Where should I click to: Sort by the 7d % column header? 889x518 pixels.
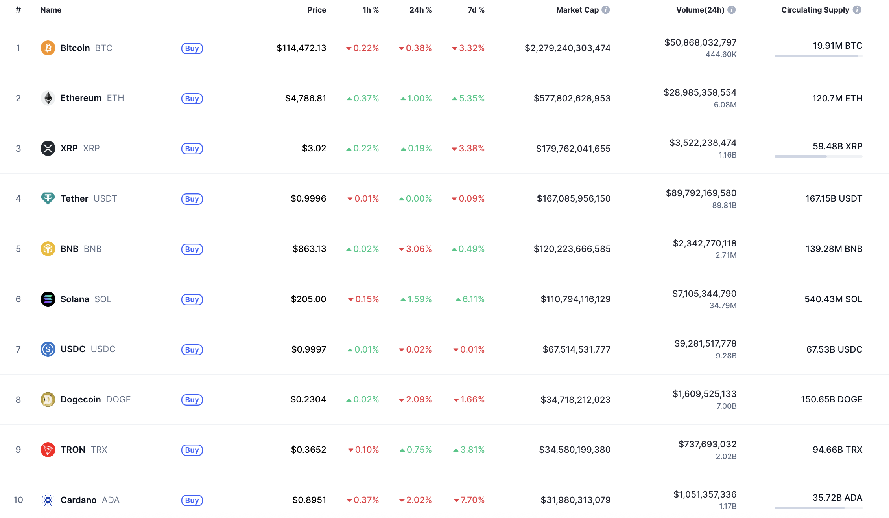476,10
